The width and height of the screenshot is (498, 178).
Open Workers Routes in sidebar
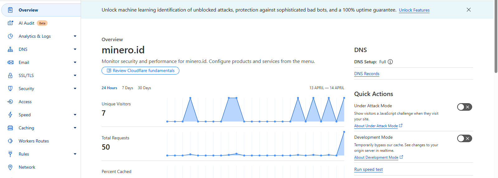(x=34, y=141)
